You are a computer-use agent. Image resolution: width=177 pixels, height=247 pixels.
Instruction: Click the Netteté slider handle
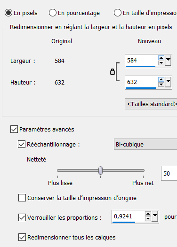click(100, 170)
